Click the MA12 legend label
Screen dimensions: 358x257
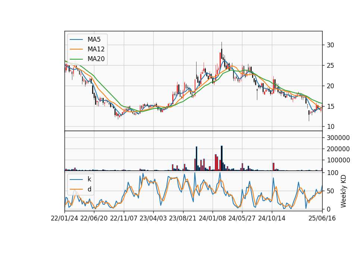tap(96, 49)
